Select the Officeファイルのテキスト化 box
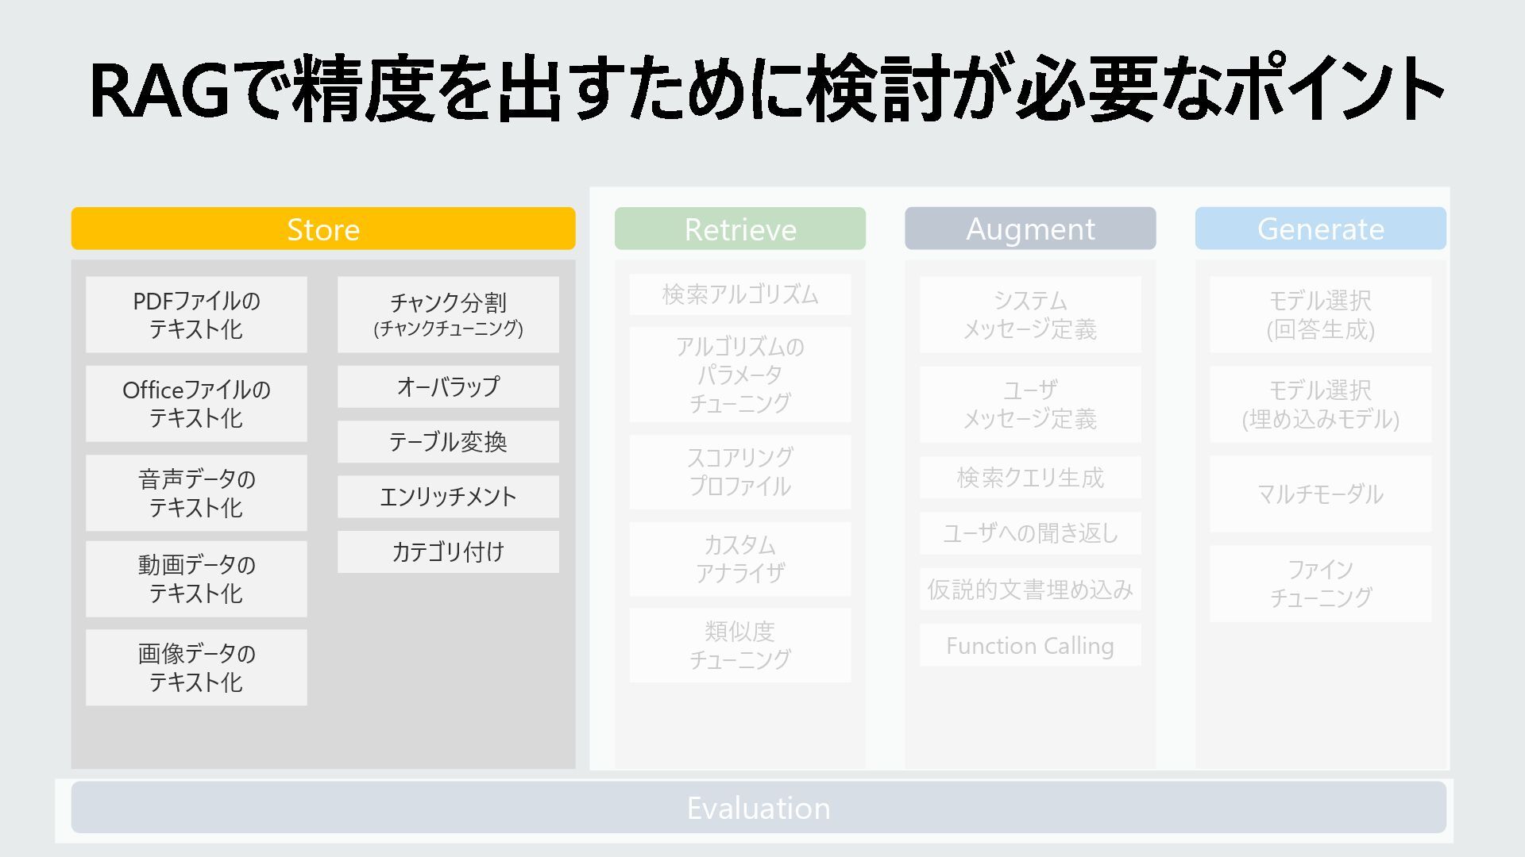This screenshot has height=857, width=1525. [196, 403]
